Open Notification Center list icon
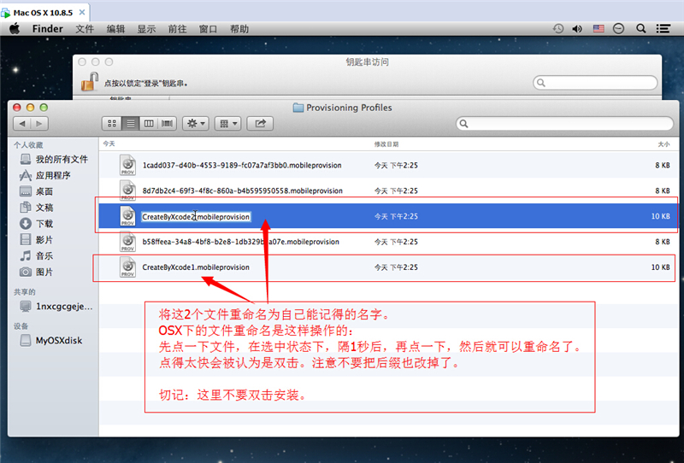684x463 pixels. pos(663,29)
